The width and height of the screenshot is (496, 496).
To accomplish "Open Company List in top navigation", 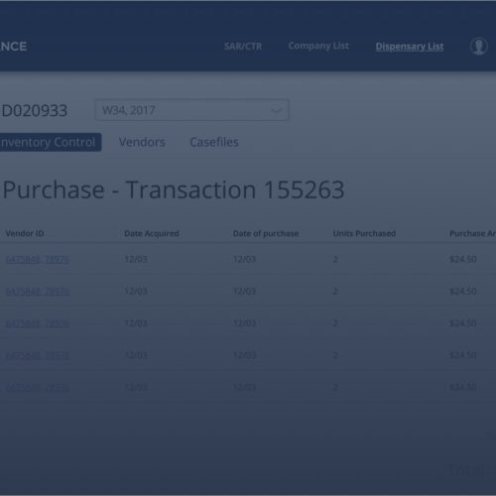I will pos(318,46).
